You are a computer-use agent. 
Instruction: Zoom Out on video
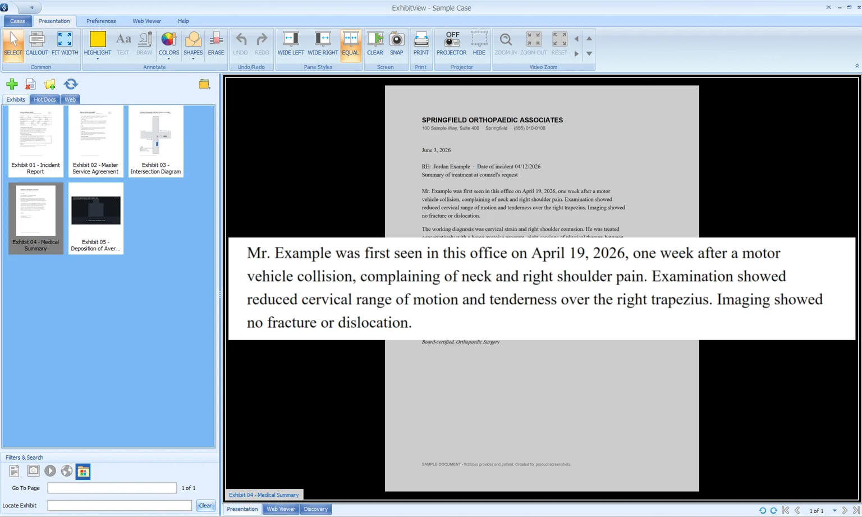[x=533, y=44]
